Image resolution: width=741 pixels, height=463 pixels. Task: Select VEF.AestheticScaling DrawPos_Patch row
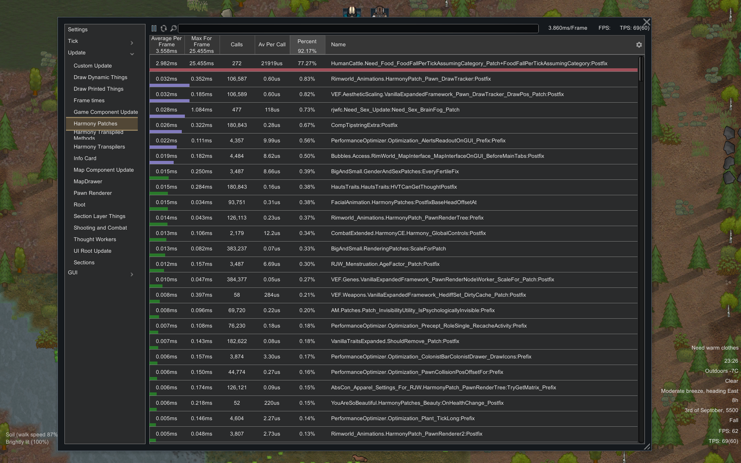pyautogui.click(x=394, y=95)
